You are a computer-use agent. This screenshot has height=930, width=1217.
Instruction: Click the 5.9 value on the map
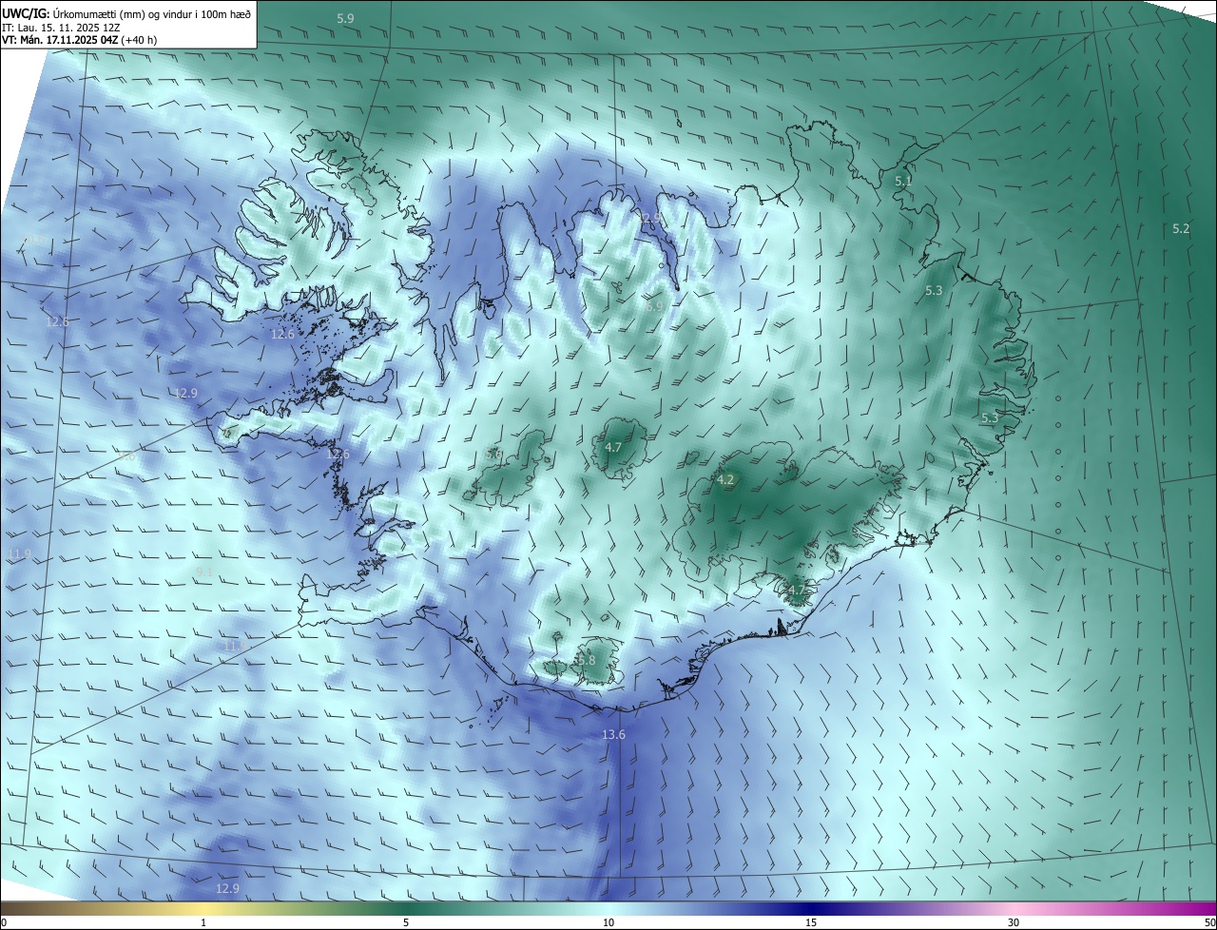tap(346, 19)
